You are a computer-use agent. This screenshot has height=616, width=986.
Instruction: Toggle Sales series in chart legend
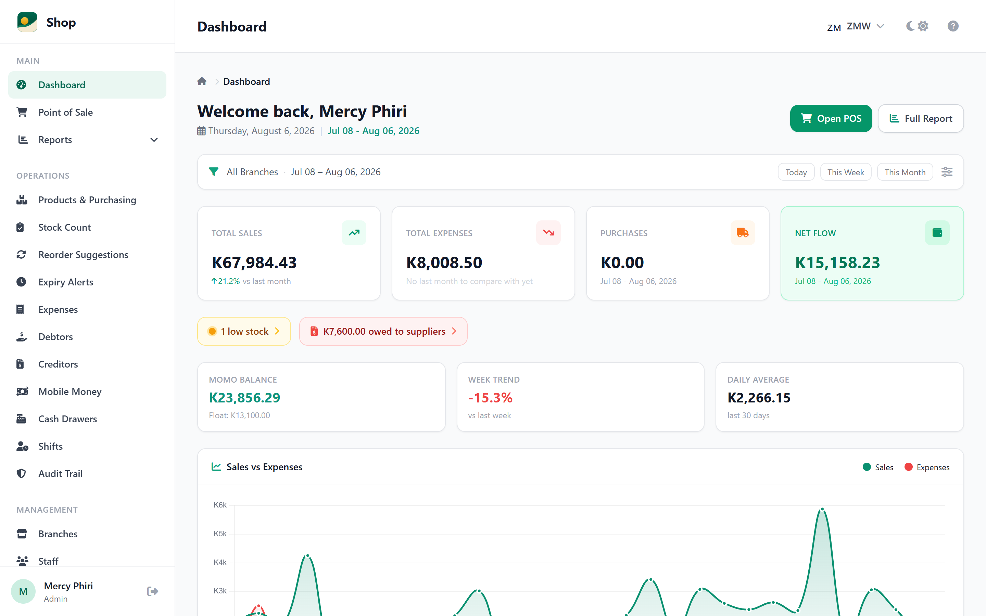point(878,467)
